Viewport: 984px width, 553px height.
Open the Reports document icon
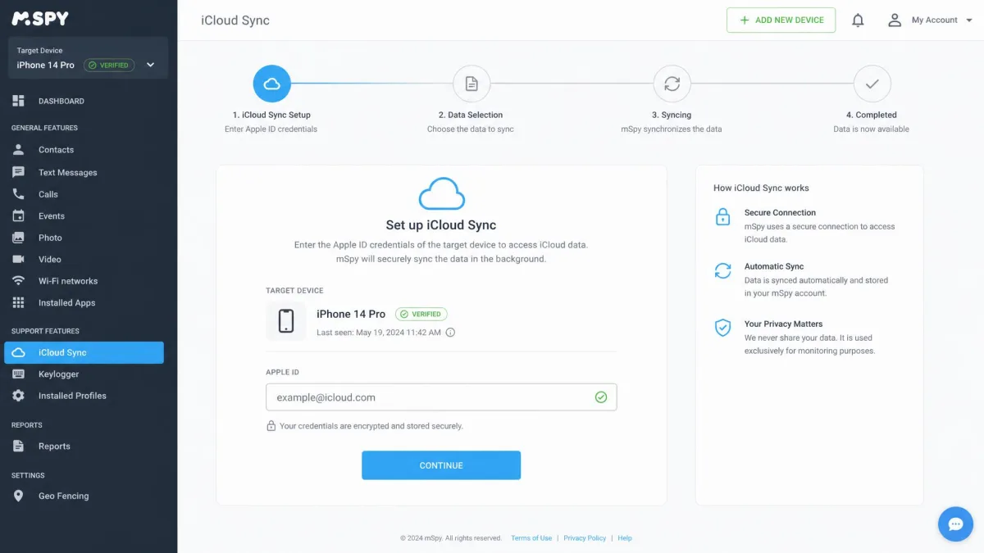[x=18, y=446]
